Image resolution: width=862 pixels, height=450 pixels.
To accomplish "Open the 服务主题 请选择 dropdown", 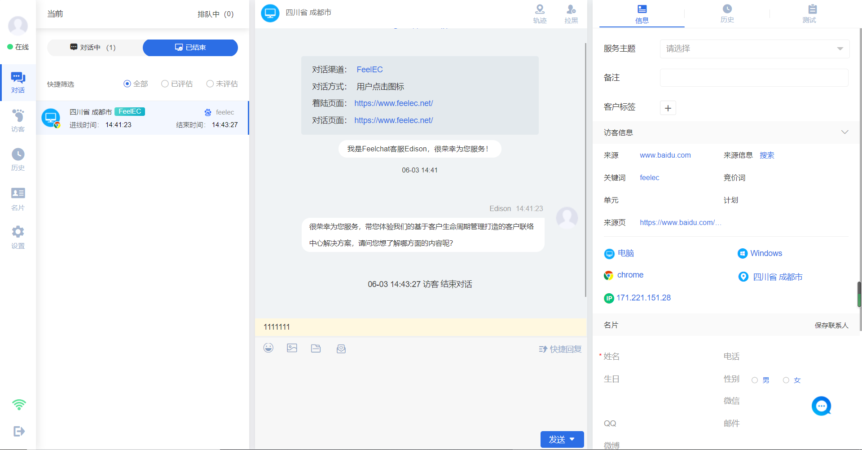I will click(x=754, y=49).
